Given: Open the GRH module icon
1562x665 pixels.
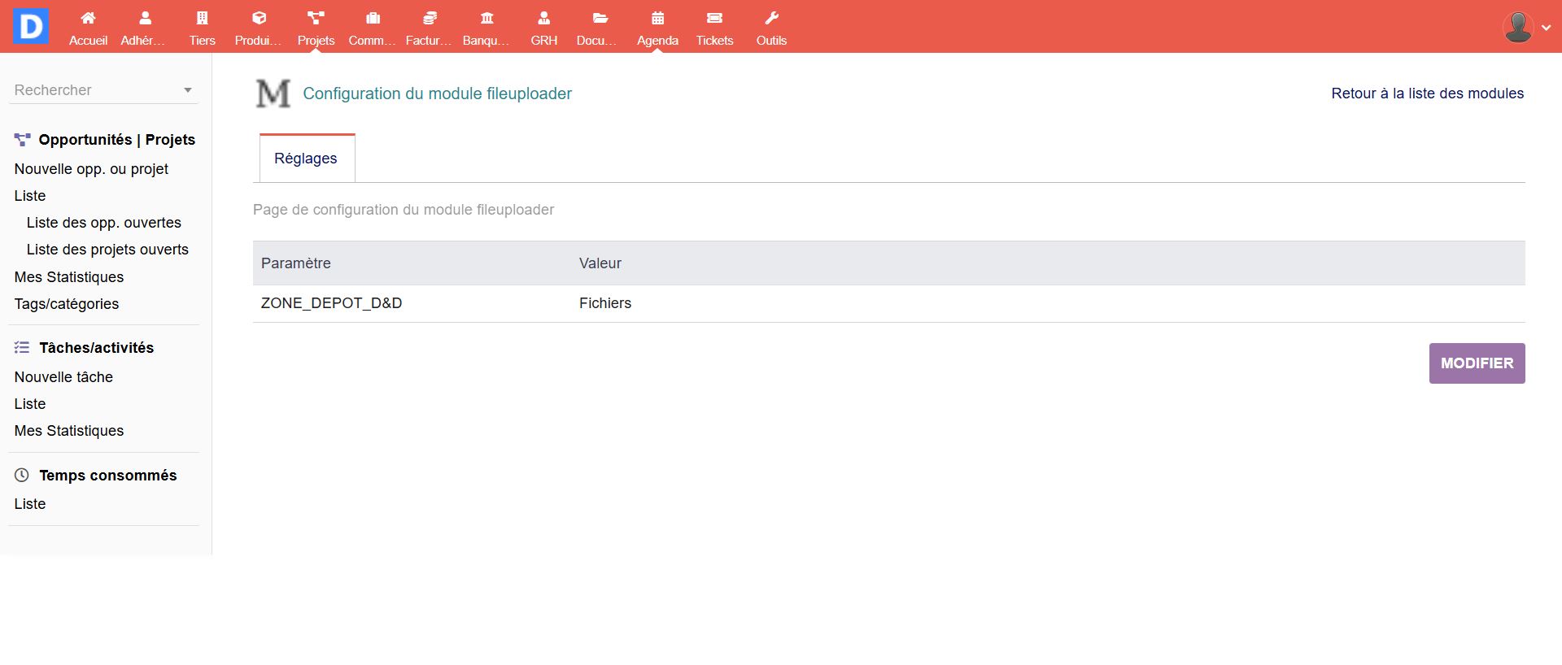Looking at the screenshot, I should pos(543,19).
